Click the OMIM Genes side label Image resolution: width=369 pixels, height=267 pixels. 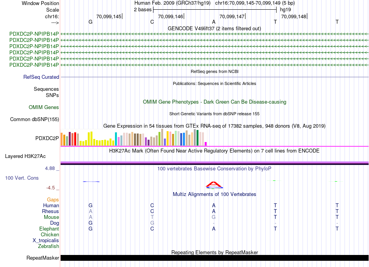tap(44, 107)
